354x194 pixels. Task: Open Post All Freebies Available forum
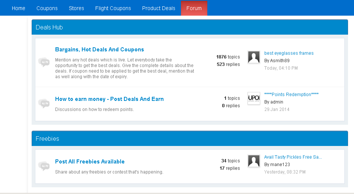(90, 162)
